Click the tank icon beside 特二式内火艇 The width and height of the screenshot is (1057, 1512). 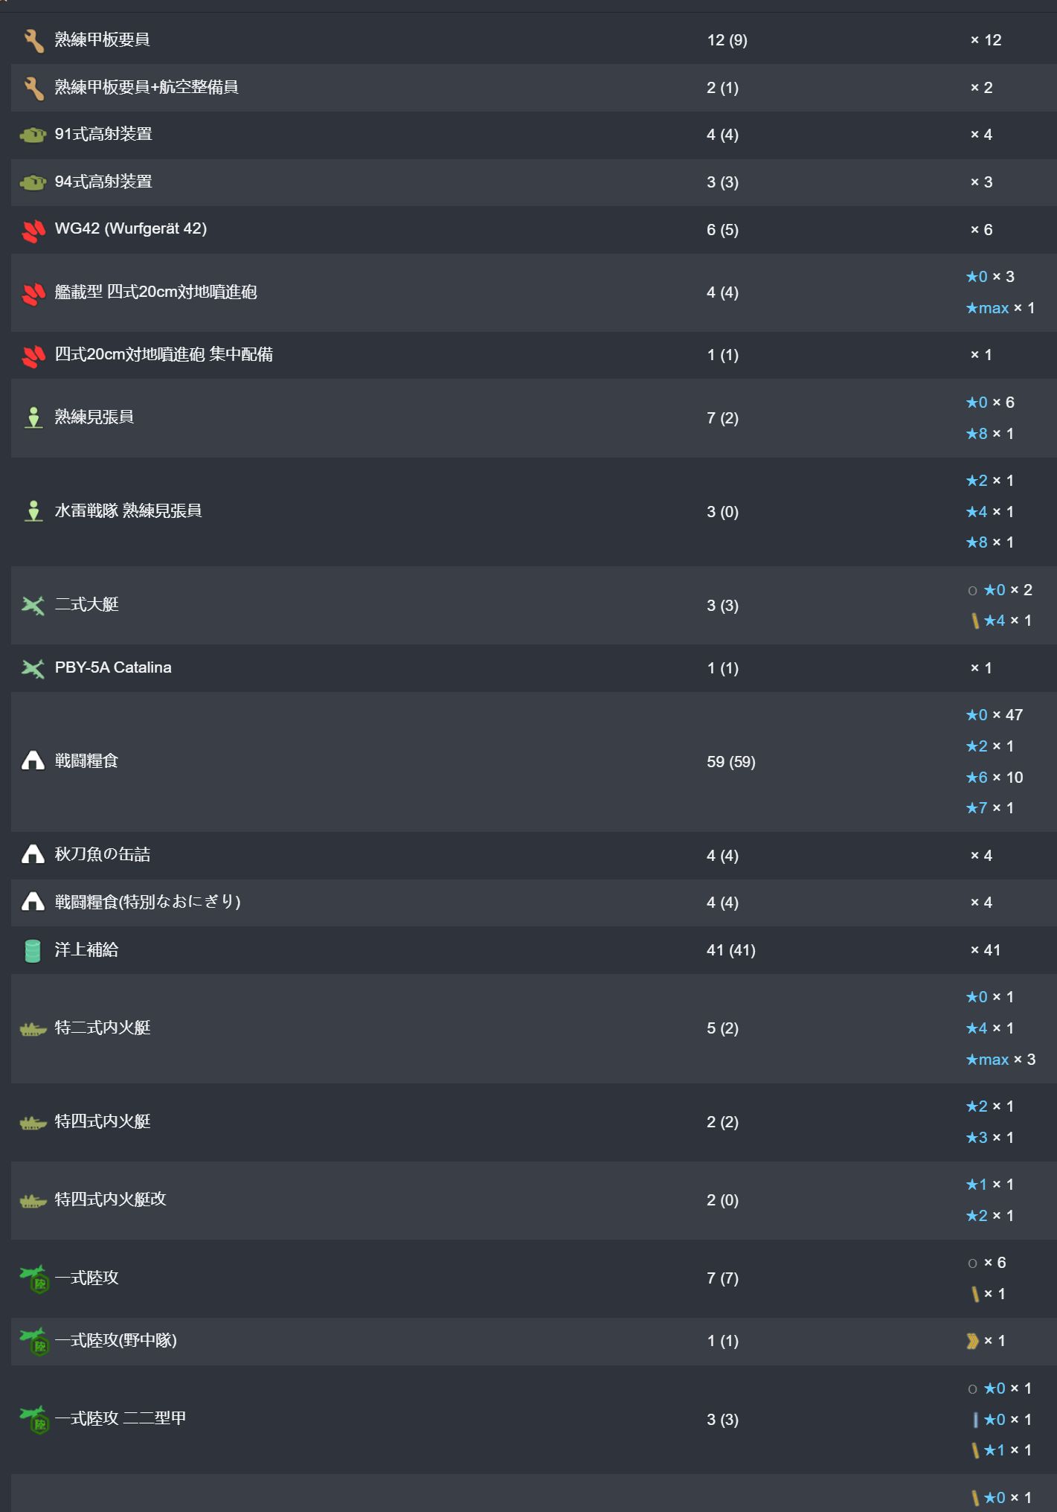(33, 1029)
